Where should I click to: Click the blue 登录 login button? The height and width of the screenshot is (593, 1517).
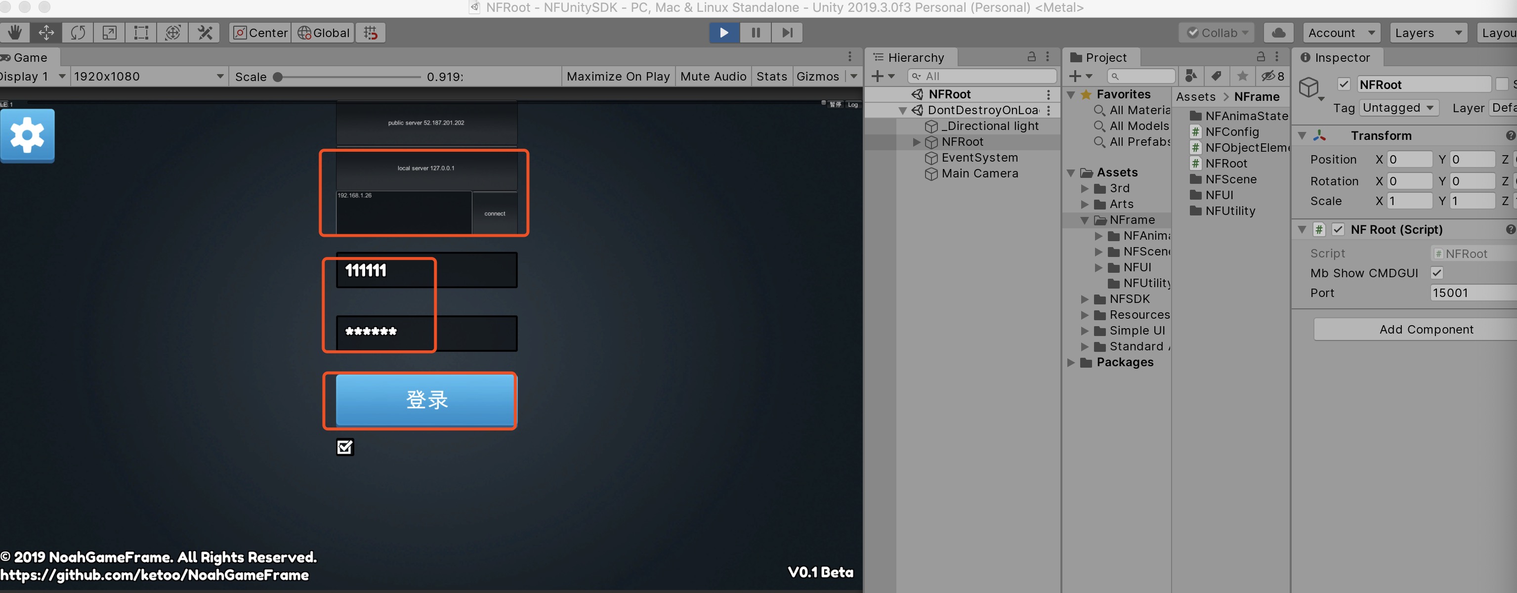coord(425,400)
